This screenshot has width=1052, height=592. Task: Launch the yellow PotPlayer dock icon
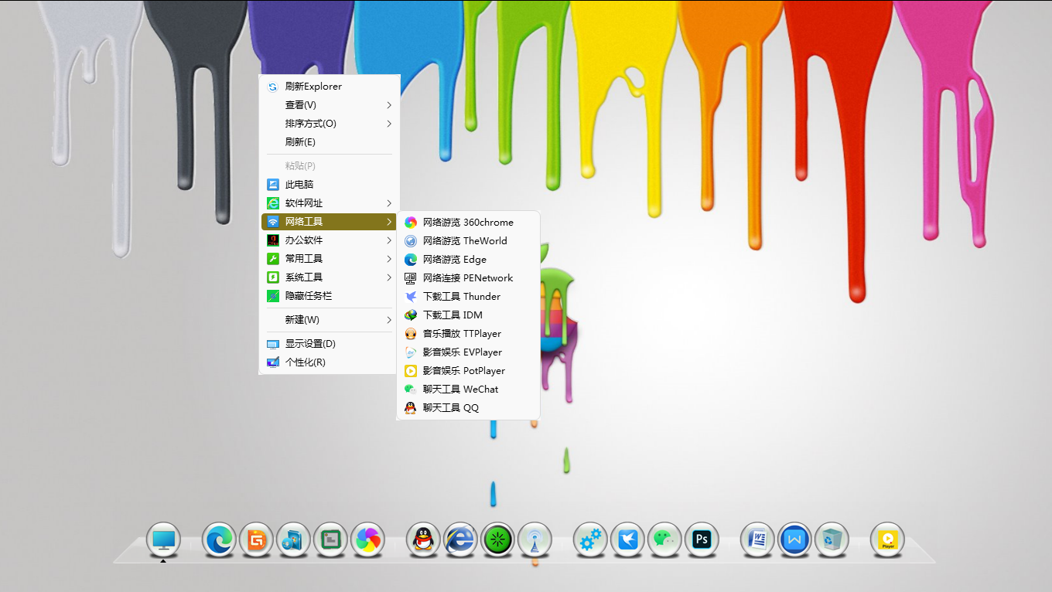coord(887,539)
